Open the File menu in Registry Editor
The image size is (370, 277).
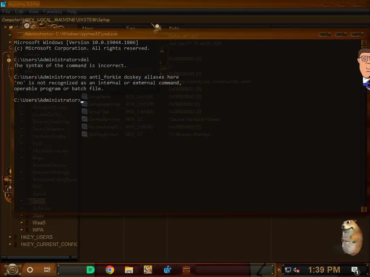pos(6,12)
